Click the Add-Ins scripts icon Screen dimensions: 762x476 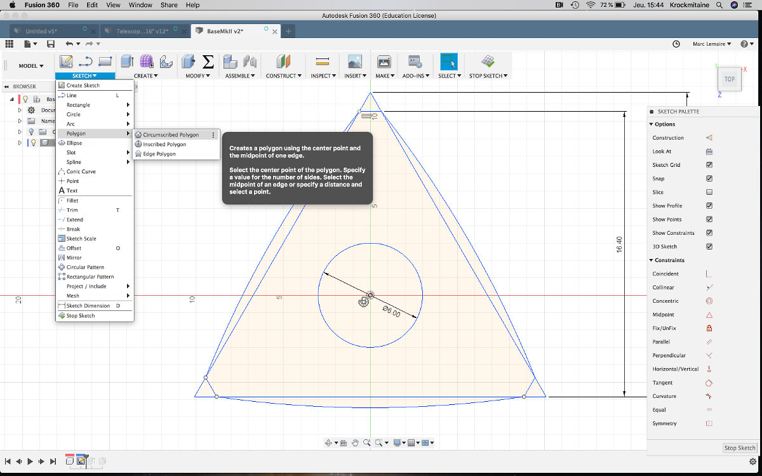(x=415, y=62)
